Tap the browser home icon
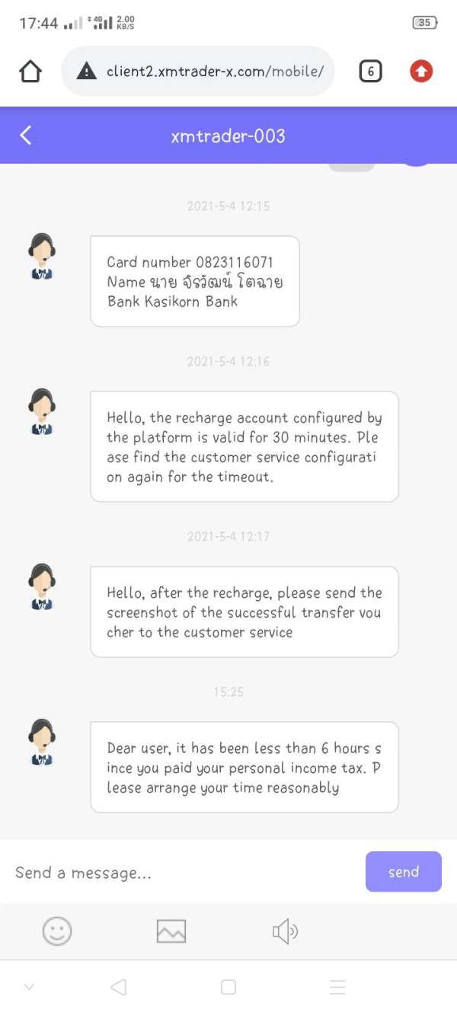Viewport: 457px width, 1015px height. (x=30, y=72)
